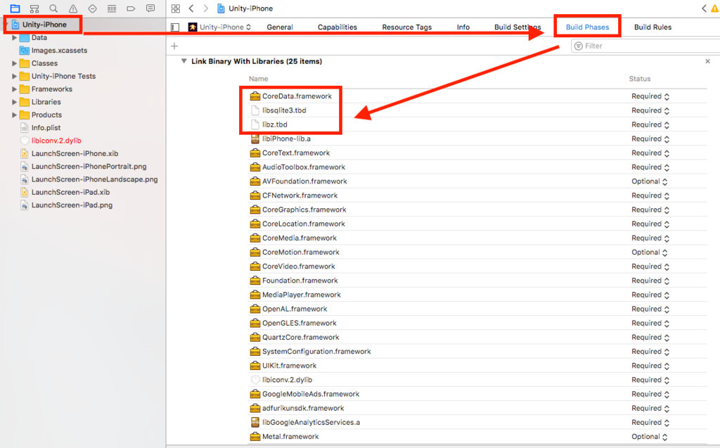The height and width of the screenshot is (448, 720).
Task: Click the Status column header
Action: [640, 79]
